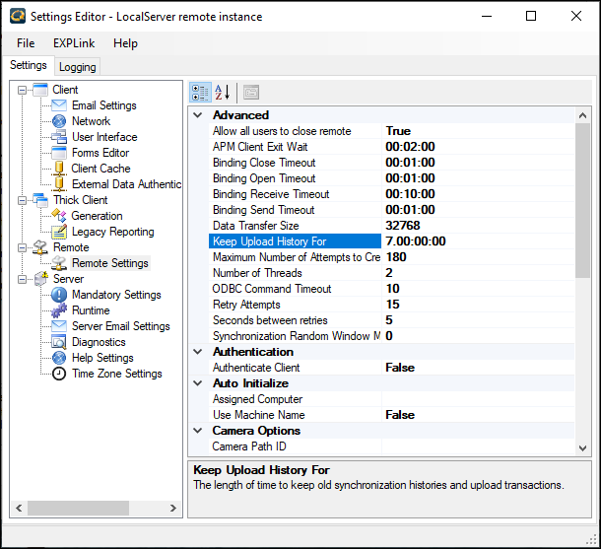Click the Client Cache icon
The image size is (601, 549).
click(59, 169)
